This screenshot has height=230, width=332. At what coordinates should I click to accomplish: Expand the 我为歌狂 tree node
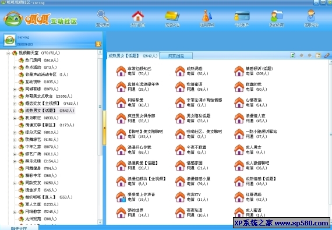(15, 118)
